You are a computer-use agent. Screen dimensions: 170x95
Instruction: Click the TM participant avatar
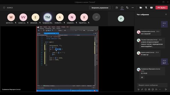tap(48, 17)
